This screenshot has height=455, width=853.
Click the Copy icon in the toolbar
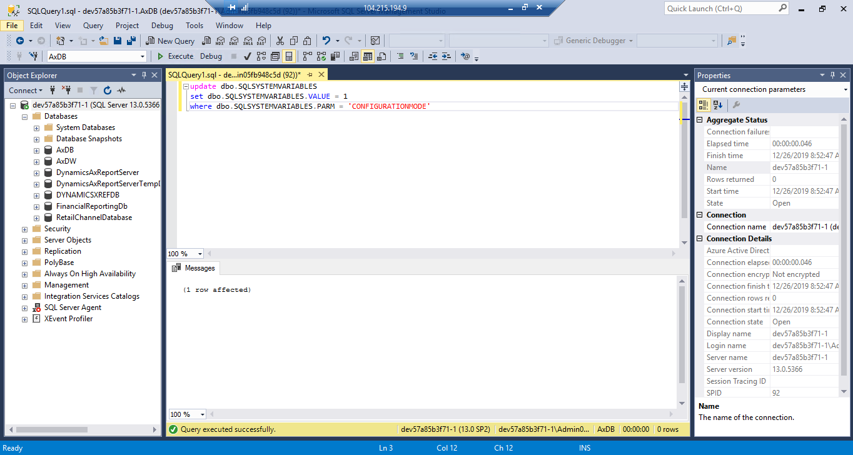click(x=293, y=41)
